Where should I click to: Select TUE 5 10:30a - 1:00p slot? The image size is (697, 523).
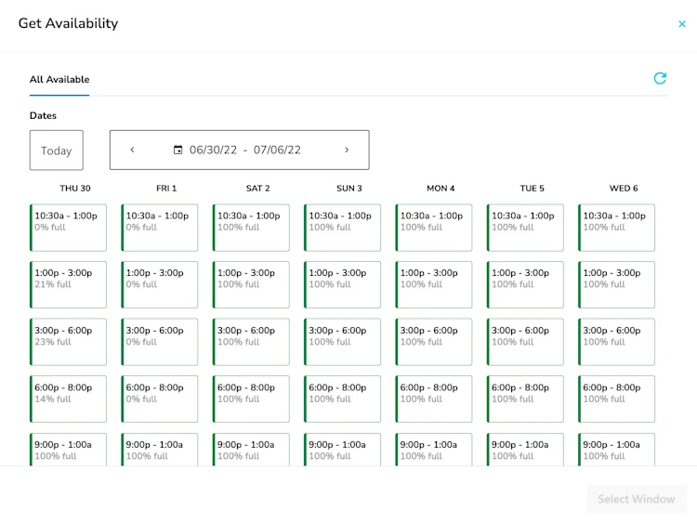(x=525, y=228)
